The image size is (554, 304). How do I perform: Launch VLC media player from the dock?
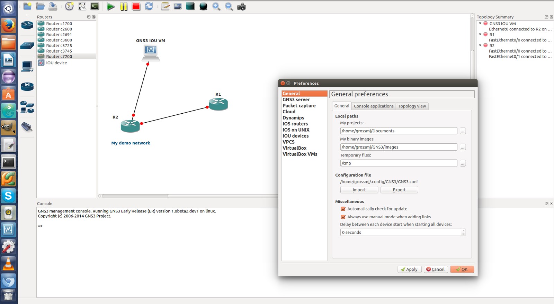[x=8, y=264]
